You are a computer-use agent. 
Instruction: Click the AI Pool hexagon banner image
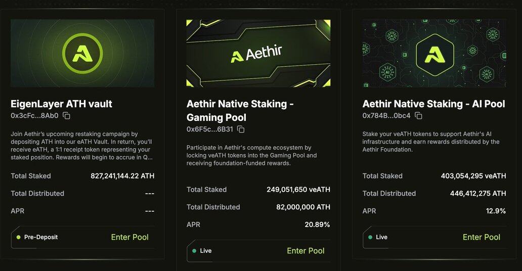tap(434, 53)
